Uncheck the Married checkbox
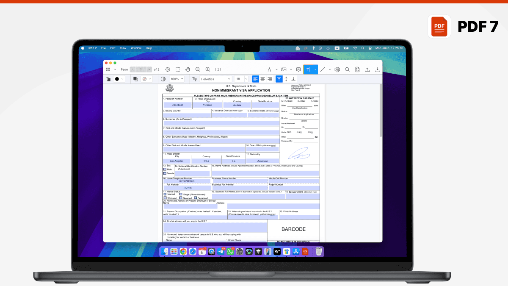The height and width of the screenshot is (286, 508). [x=165, y=194]
